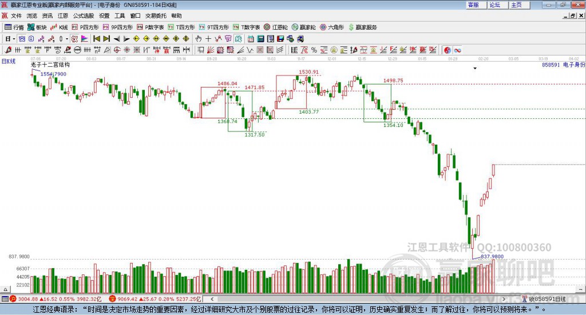The width and height of the screenshot is (586, 315).
Task: Click the up-triangle button at chart bottom-left
Action: coord(5,289)
